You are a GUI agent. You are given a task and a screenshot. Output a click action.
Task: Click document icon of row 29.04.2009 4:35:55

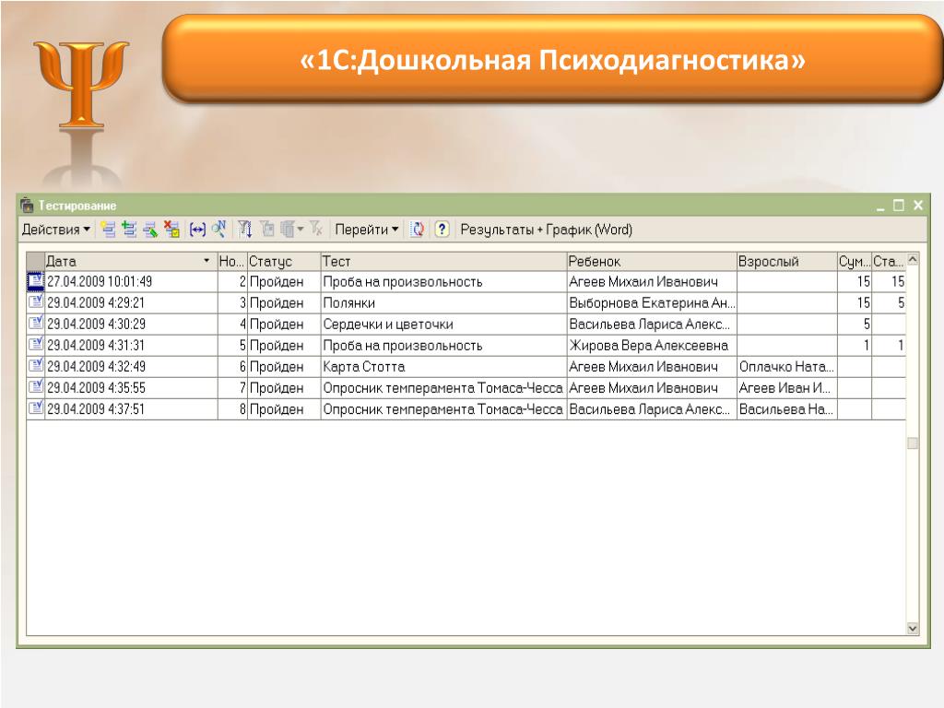coord(36,387)
